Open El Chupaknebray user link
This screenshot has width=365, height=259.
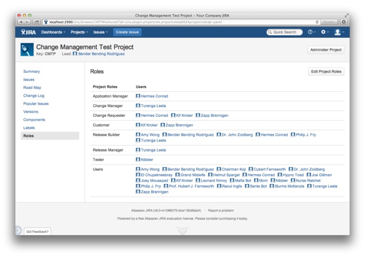(157, 175)
